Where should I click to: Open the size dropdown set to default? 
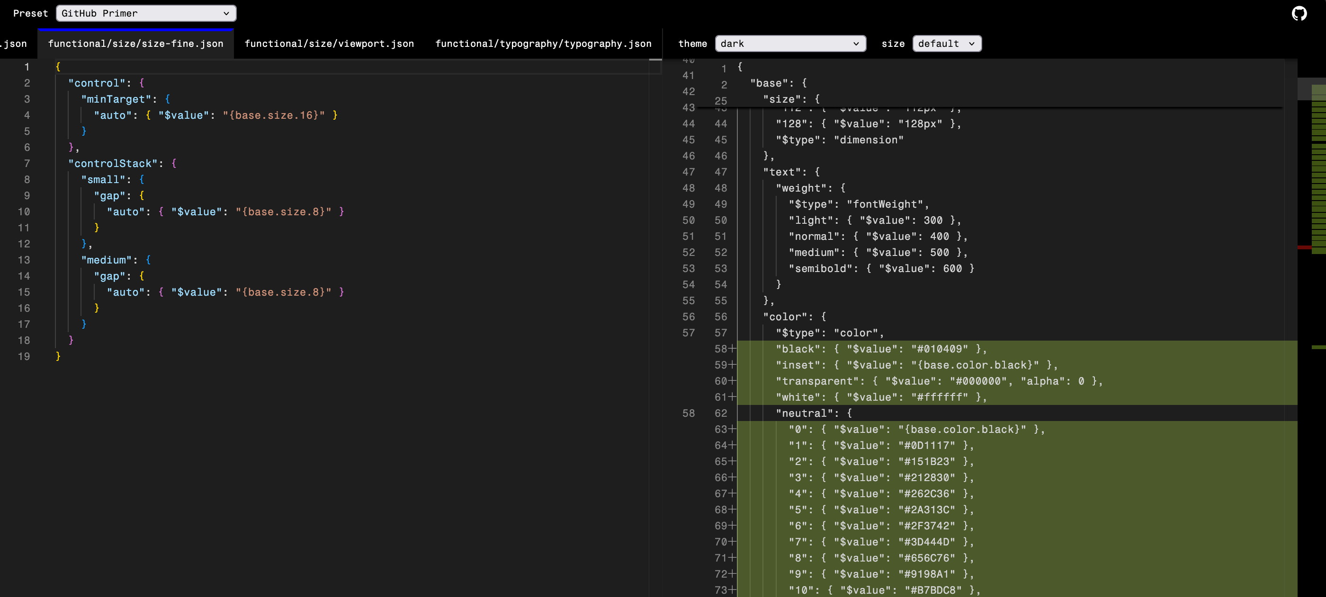coord(947,44)
